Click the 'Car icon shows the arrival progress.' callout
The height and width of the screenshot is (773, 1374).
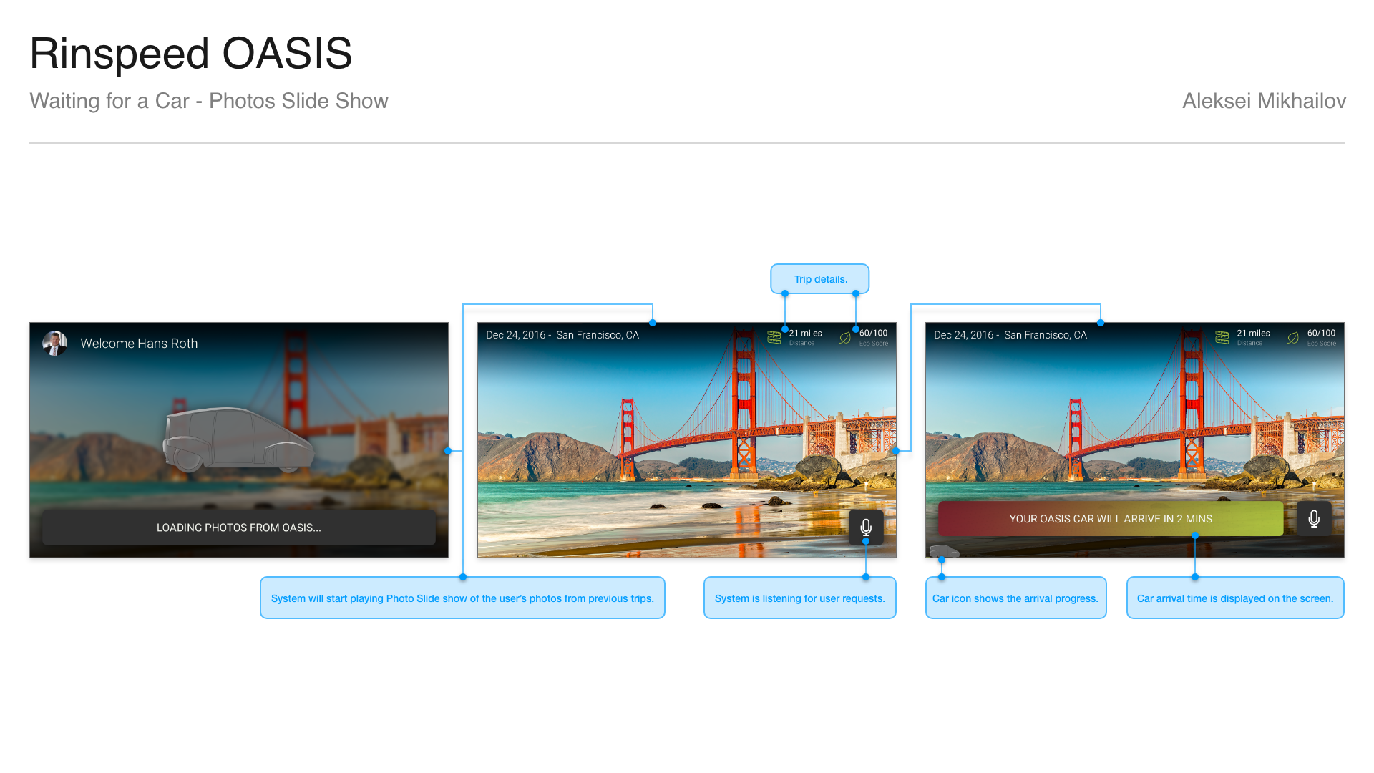pyautogui.click(x=1016, y=598)
